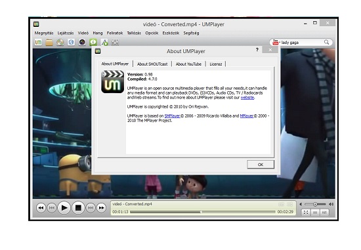The image size is (361, 250).
Task: Open a disc using the DVD icon
Action: click(x=60, y=43)
